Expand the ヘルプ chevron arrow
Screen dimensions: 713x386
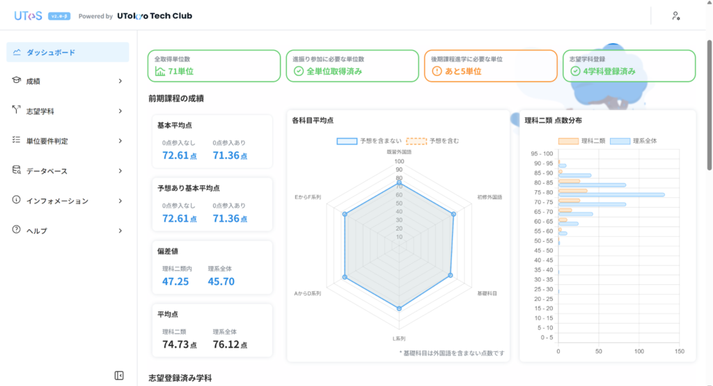coord(120,230)
